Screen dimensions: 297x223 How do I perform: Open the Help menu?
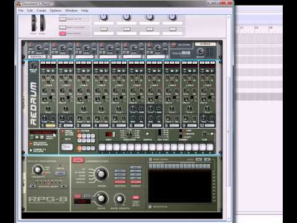85,11
